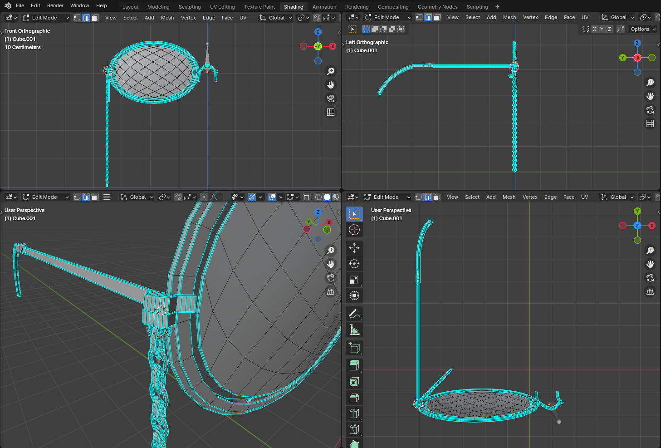Switch to the UV Editing workspace tab

(x=222, y=7)
